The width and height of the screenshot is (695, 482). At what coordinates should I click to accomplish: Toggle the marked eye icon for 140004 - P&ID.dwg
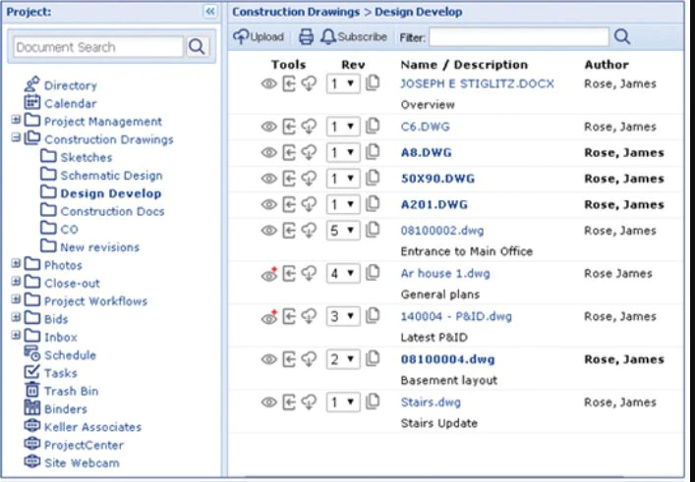pos(269,317)
